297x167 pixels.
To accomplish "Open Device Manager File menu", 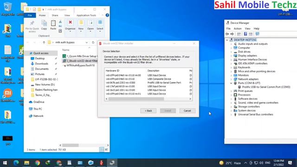I will pos(228,29).
